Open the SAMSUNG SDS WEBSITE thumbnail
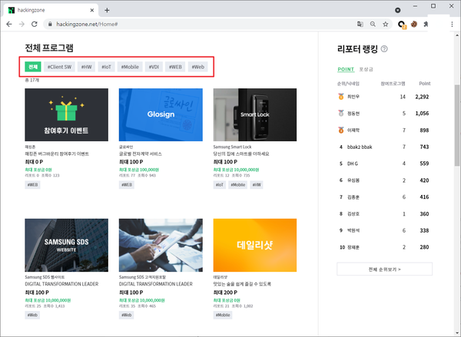The height and width of the screenshot is (337, 461). 66,245
